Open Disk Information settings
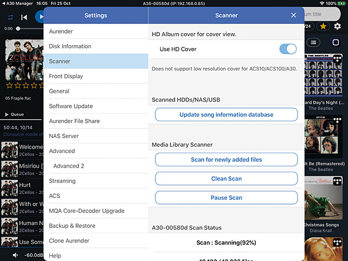 coord(96,46)
